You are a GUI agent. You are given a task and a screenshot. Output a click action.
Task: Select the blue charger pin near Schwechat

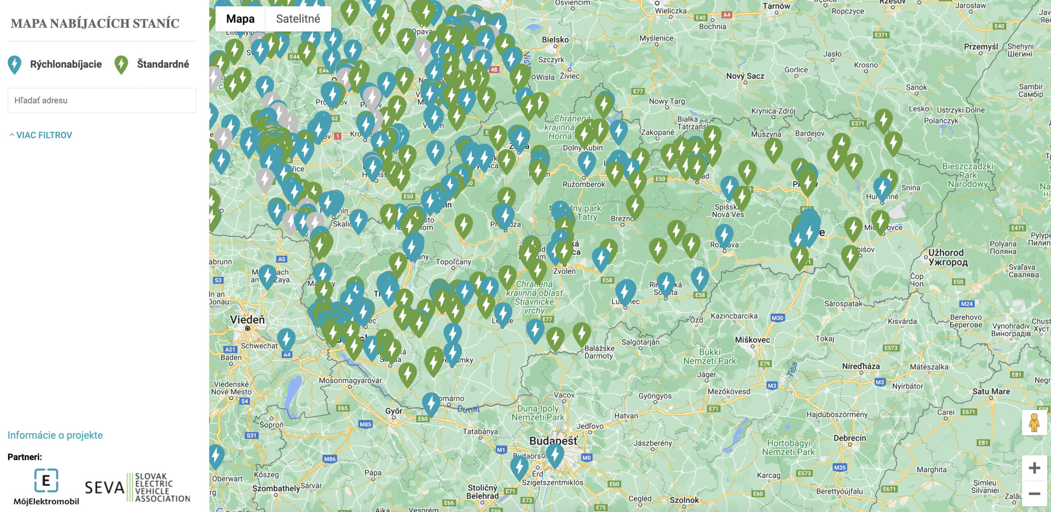[x=286, y=340]
